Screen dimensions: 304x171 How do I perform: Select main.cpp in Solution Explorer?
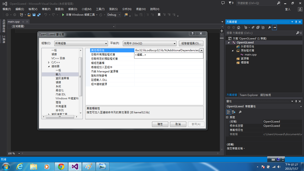tap(251, 55)
